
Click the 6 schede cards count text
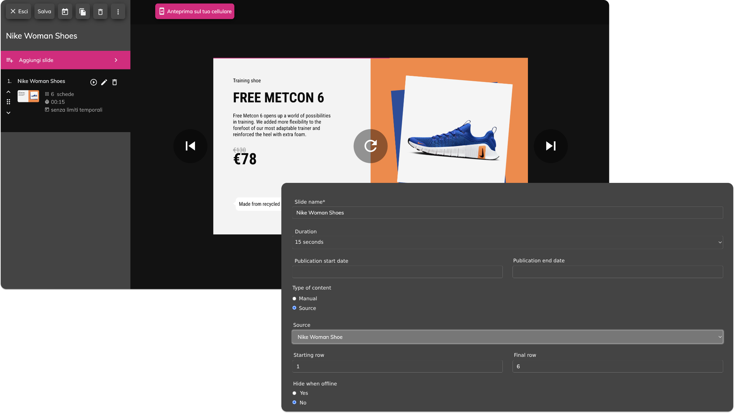(x=62, y=94)
